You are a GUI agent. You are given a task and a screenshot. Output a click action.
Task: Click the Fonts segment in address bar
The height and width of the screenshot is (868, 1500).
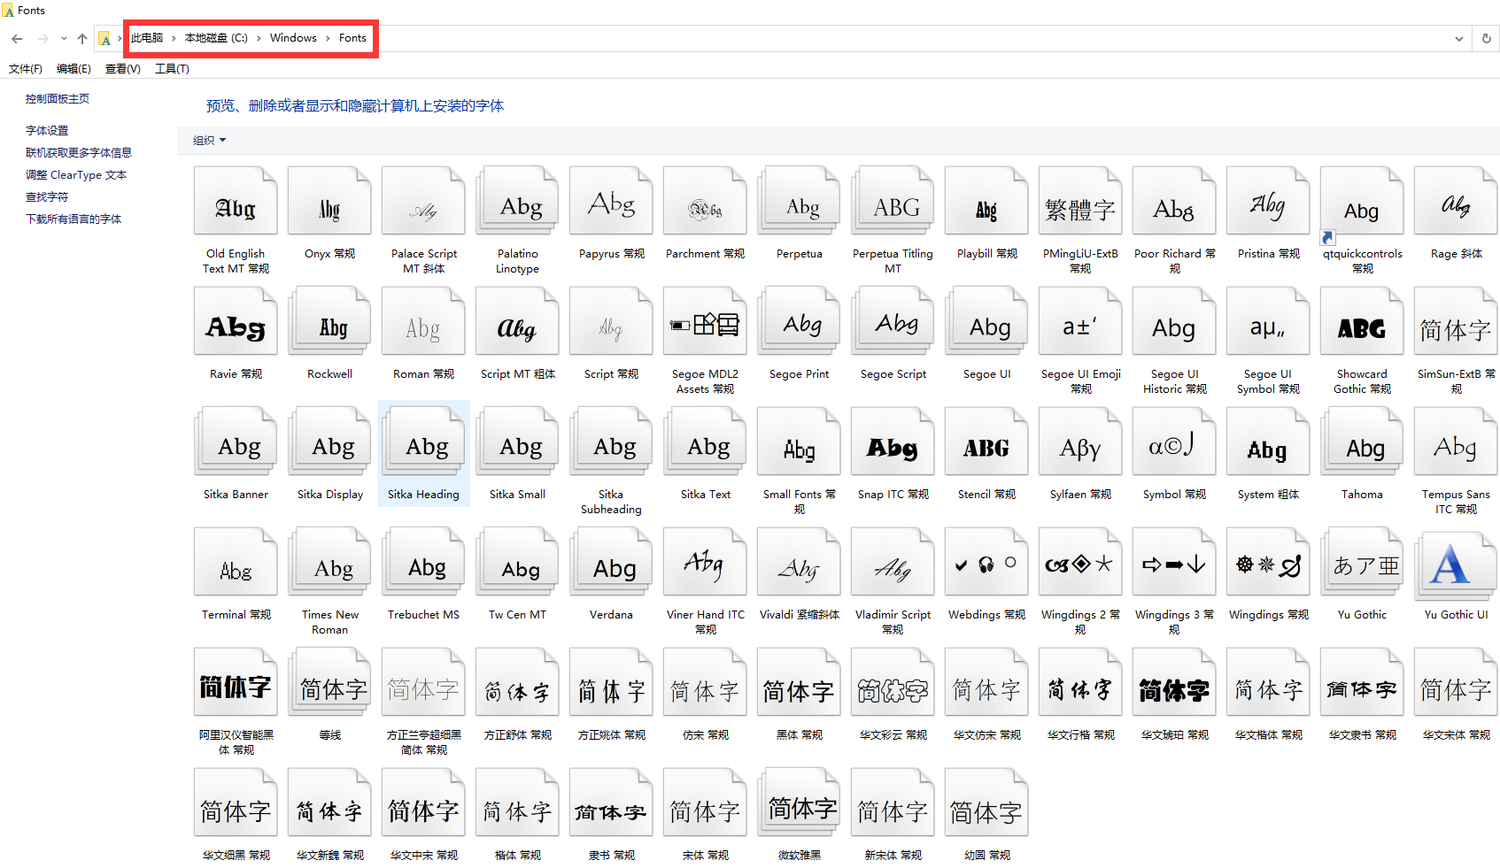point(352,38)
